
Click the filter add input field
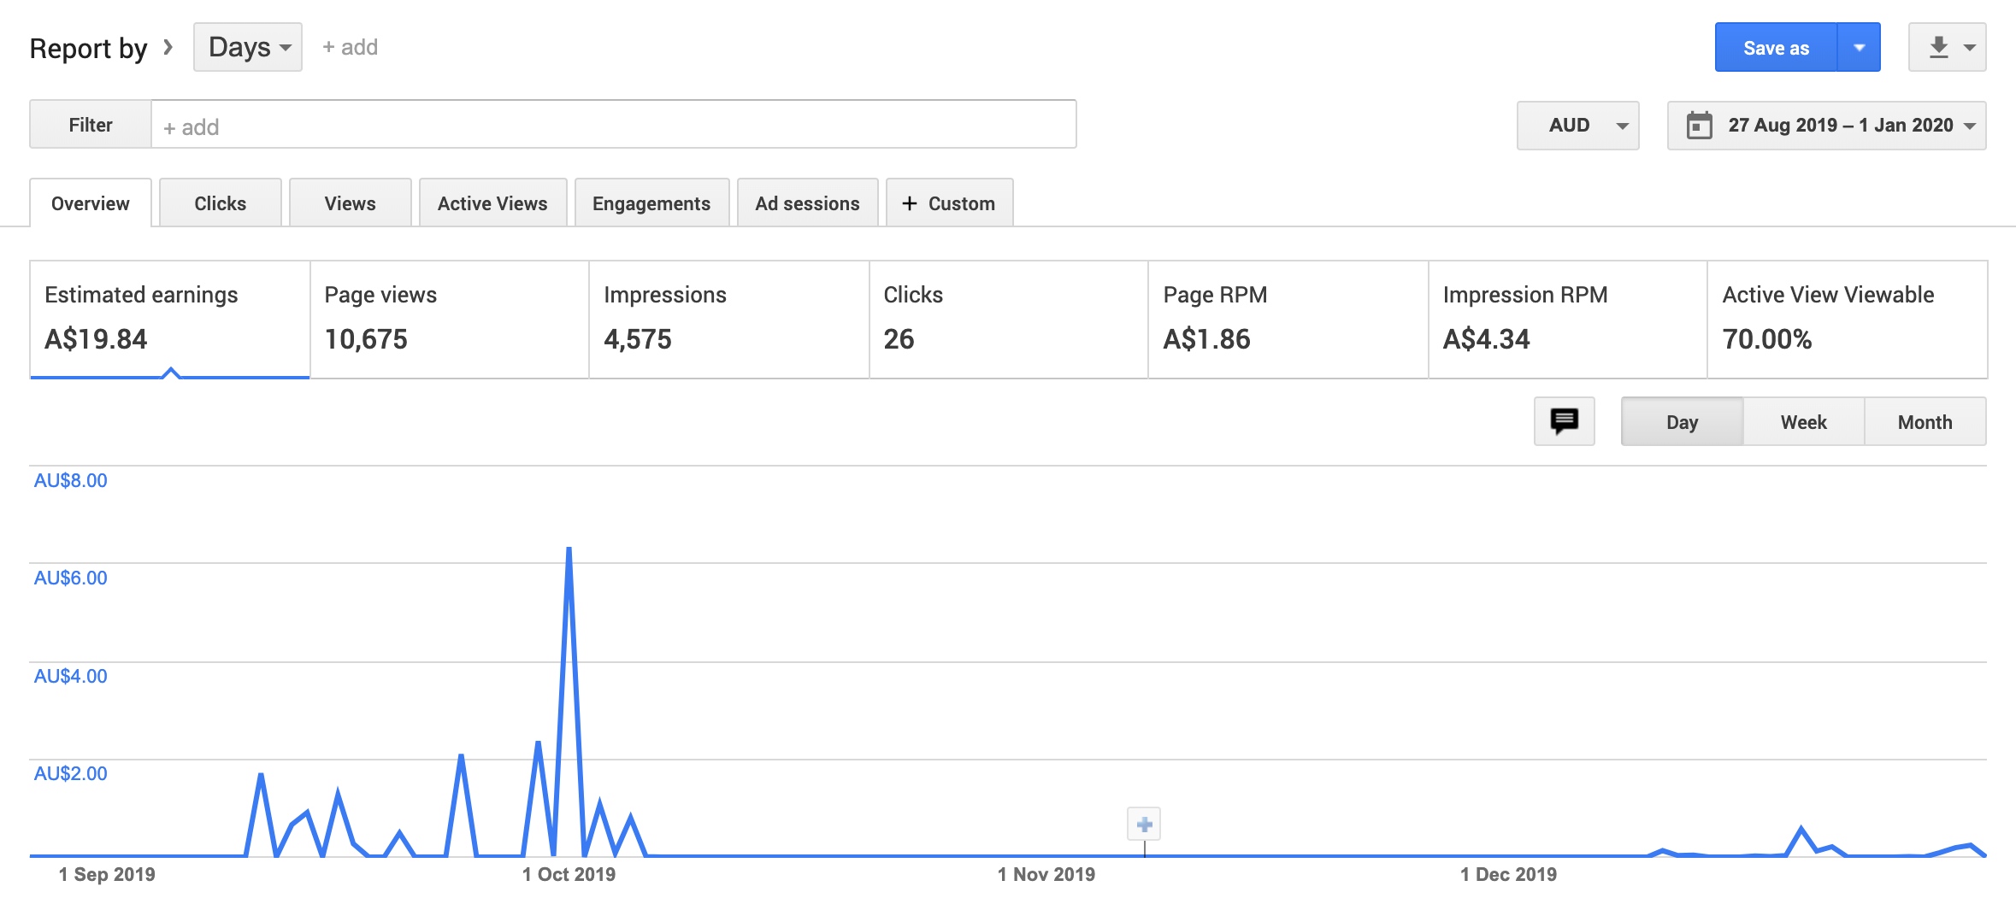pyautogui.click(x=613, y=126)
